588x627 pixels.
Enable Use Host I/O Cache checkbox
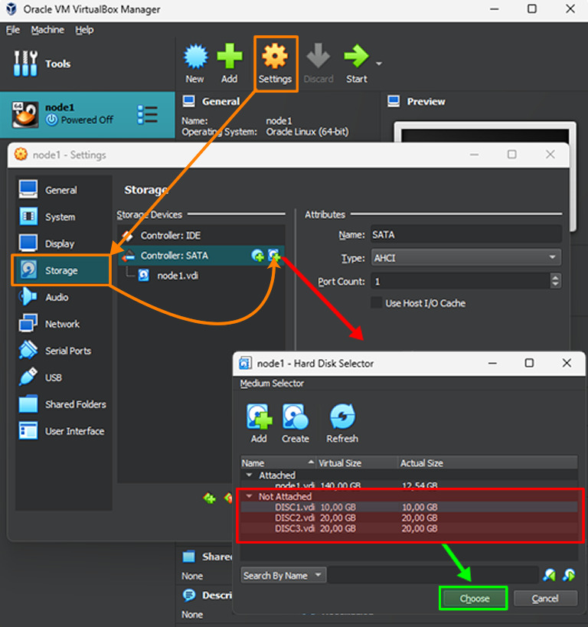pos(376,302)
